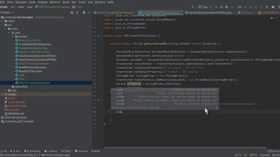
Task: Open the Test run configuration dropdown
Action: click(205, 7)
